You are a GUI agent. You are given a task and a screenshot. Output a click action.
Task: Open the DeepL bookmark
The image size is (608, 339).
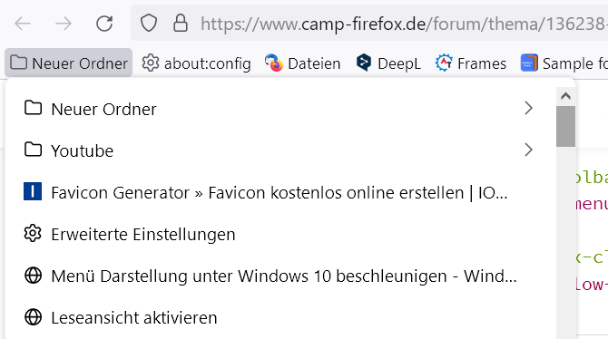coord(388,63)
